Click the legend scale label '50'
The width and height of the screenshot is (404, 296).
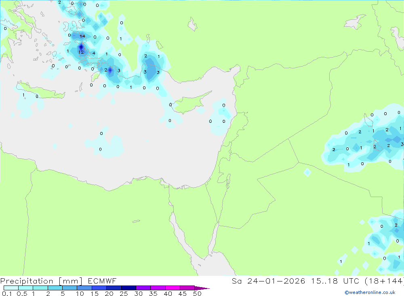(x=197, y=294)
